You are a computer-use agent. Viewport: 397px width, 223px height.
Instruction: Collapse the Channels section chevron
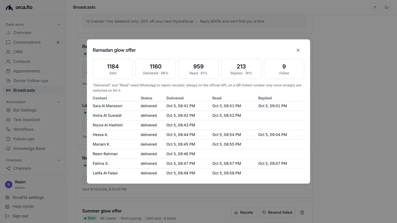(x=59, y=160)
